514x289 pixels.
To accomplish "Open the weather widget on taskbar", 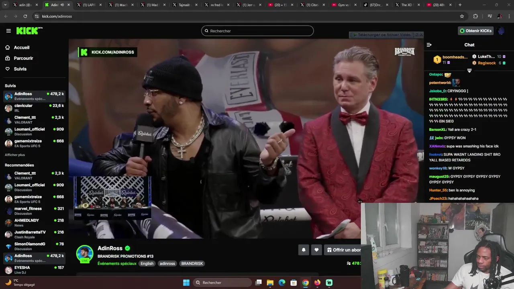I will [x=20, y=283].
